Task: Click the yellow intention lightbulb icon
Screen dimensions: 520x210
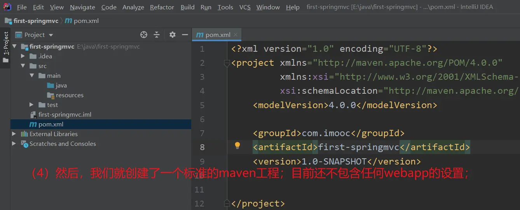Action: coord(237,146)
